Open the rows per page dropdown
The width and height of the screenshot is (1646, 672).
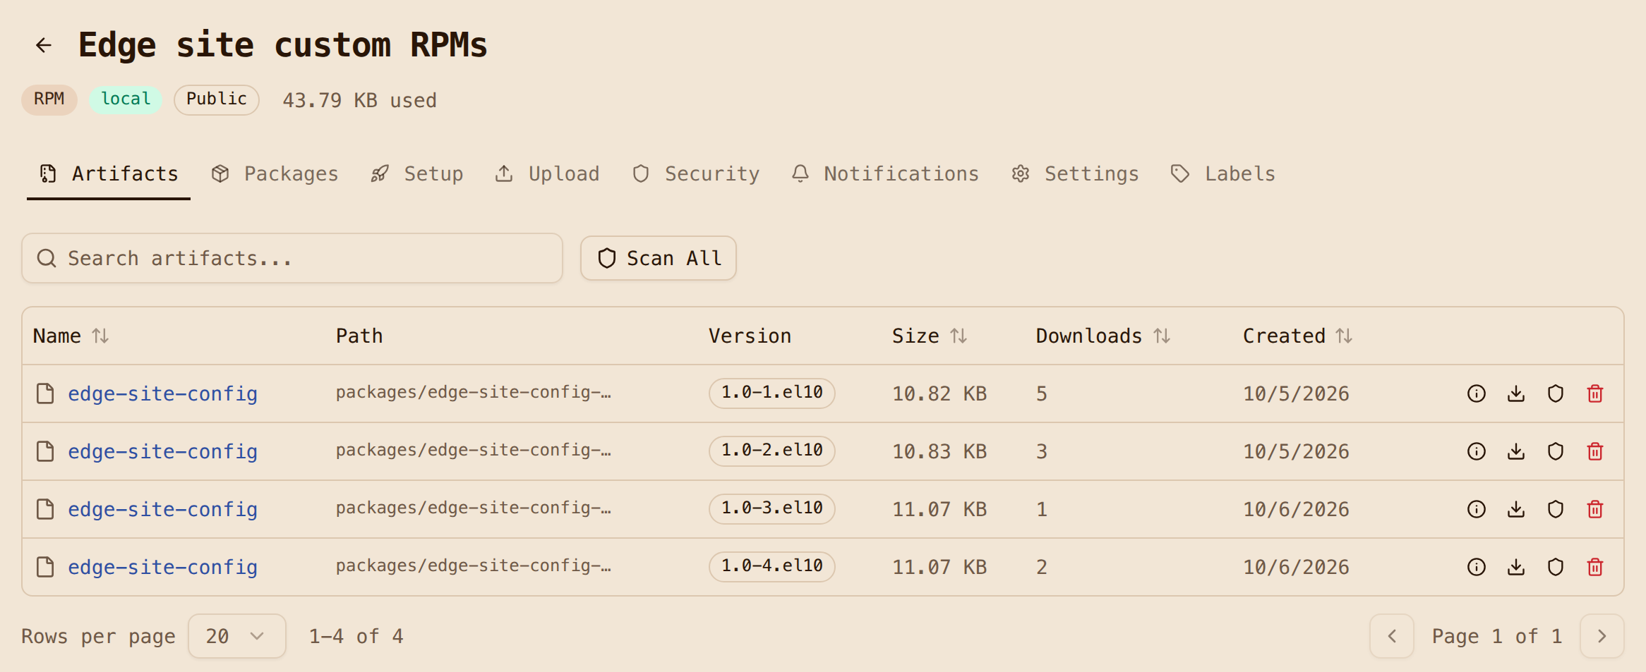tap(237, 636)
